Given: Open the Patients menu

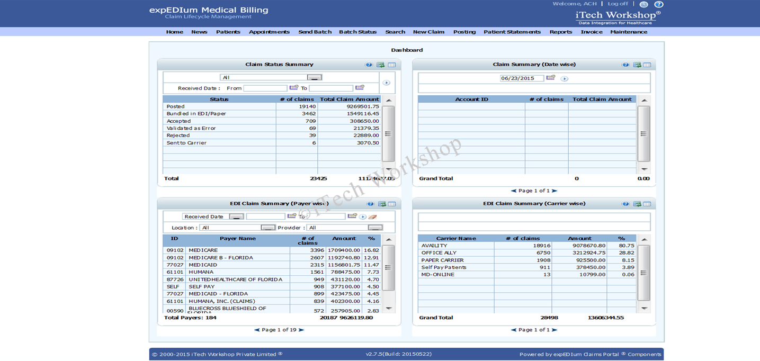Looking at the screenshot, I should 228,32.
